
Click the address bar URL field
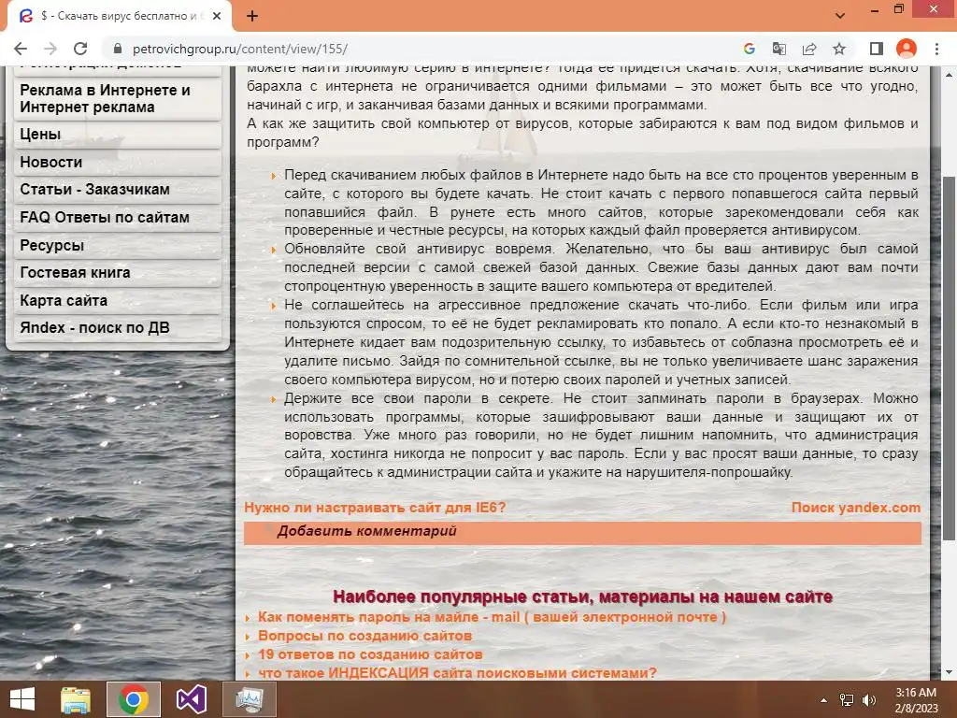pos(421,49)
